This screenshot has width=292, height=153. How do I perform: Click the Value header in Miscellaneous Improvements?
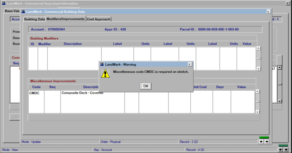(241, 87)
